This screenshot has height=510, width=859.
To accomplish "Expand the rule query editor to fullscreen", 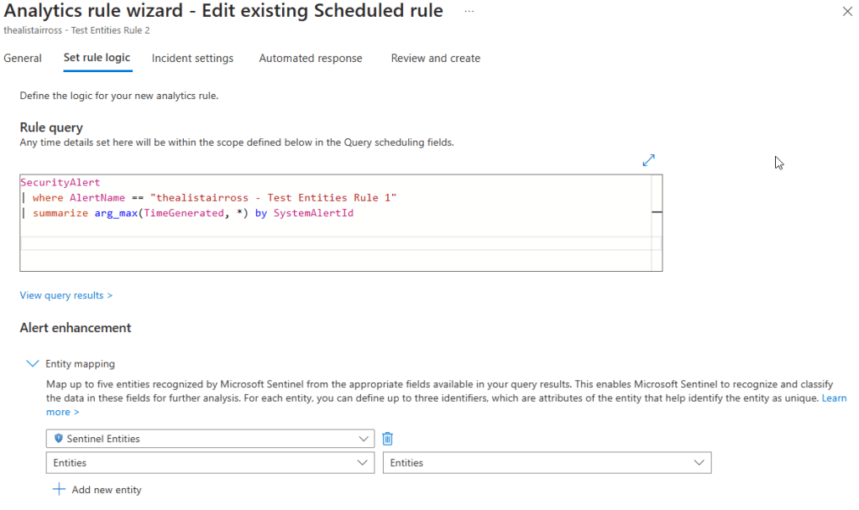I will click(648, 160).
